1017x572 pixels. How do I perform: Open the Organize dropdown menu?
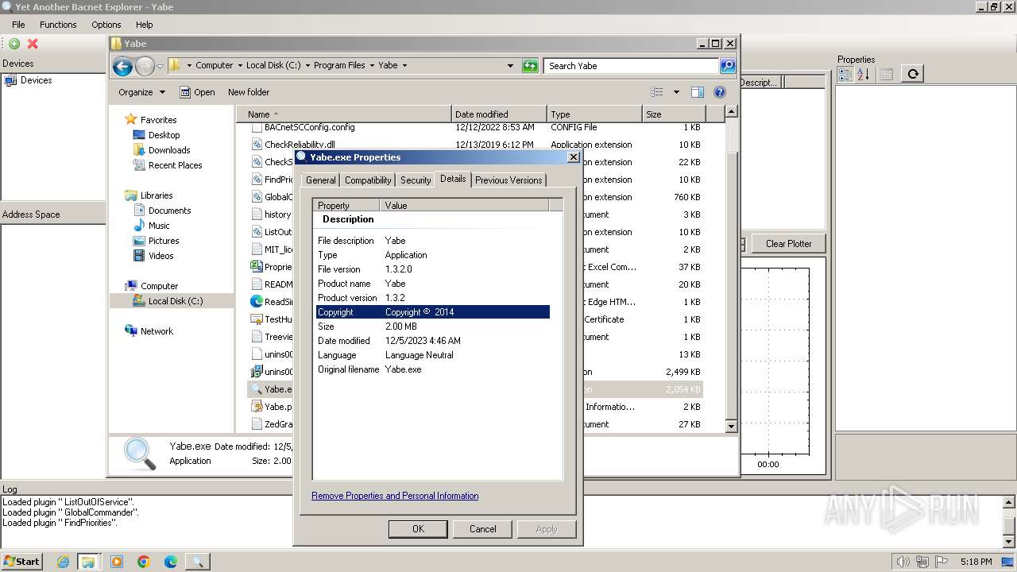141,92
